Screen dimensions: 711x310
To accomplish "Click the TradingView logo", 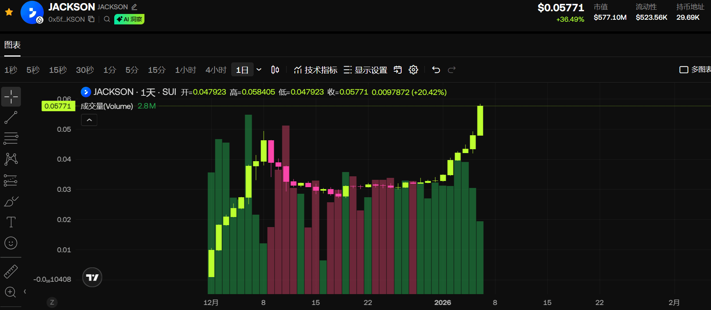I will (x=92, y=277).
